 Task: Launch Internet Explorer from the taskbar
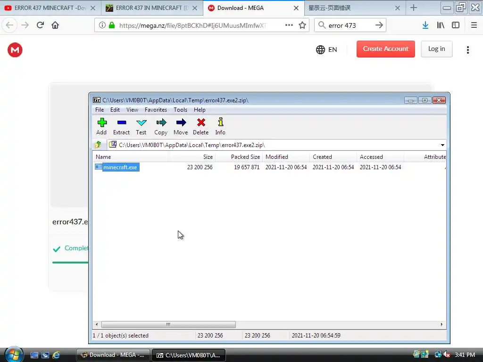coord(56,355)
